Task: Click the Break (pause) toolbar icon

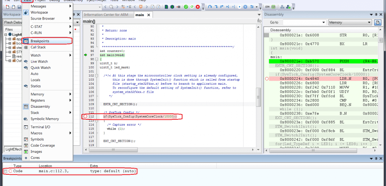Action: coord(245,7)
